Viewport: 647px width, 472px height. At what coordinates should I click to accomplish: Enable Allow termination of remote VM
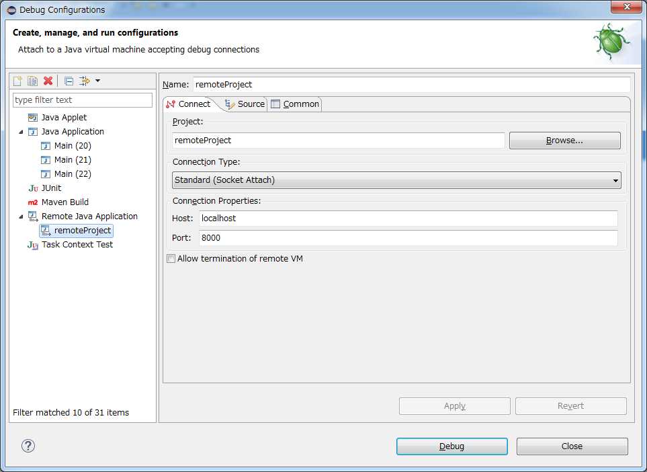point(171,258)
